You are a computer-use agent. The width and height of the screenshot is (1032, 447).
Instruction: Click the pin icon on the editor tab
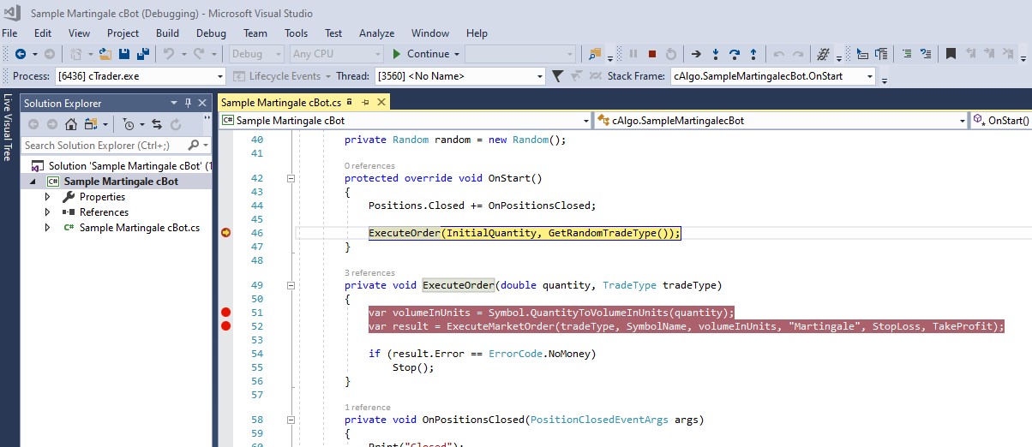(x=365, y=103)
